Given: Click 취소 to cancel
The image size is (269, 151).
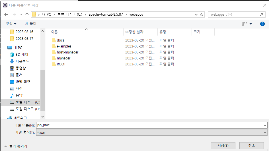Looking at the screenshot, I should coord(252,146).
